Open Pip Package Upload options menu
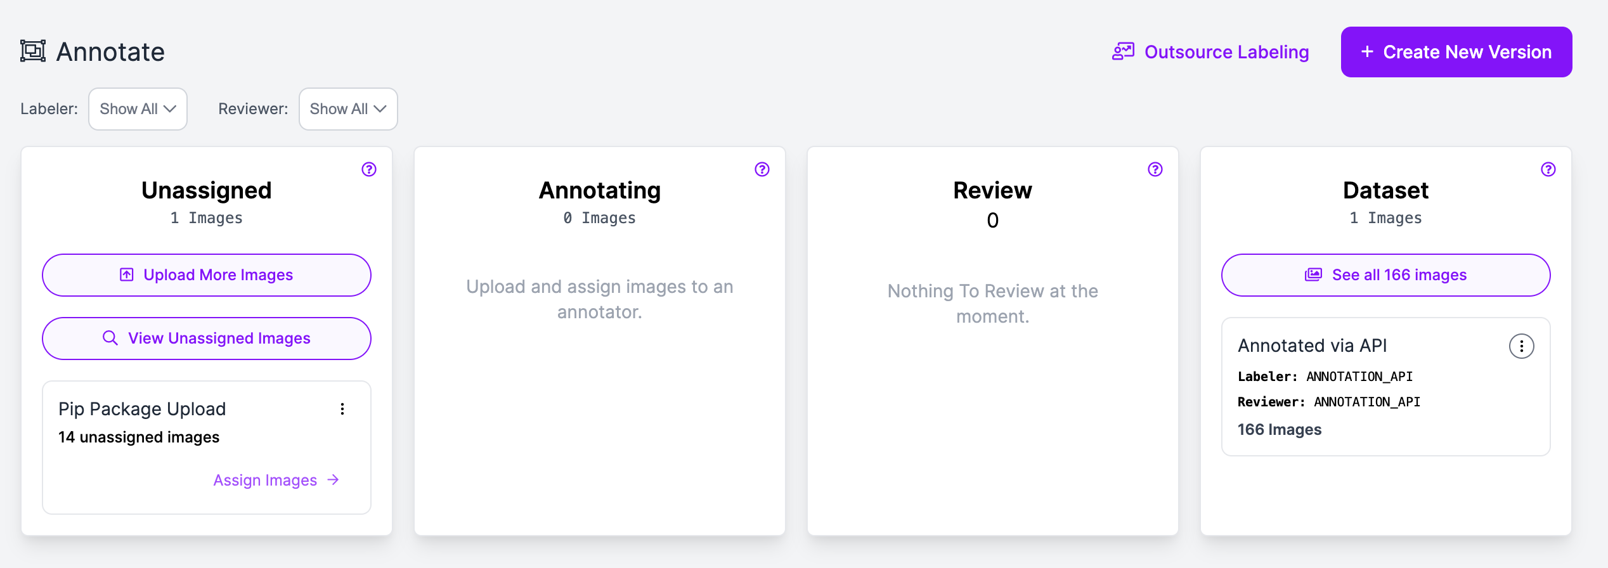 [x=342, y=409]
